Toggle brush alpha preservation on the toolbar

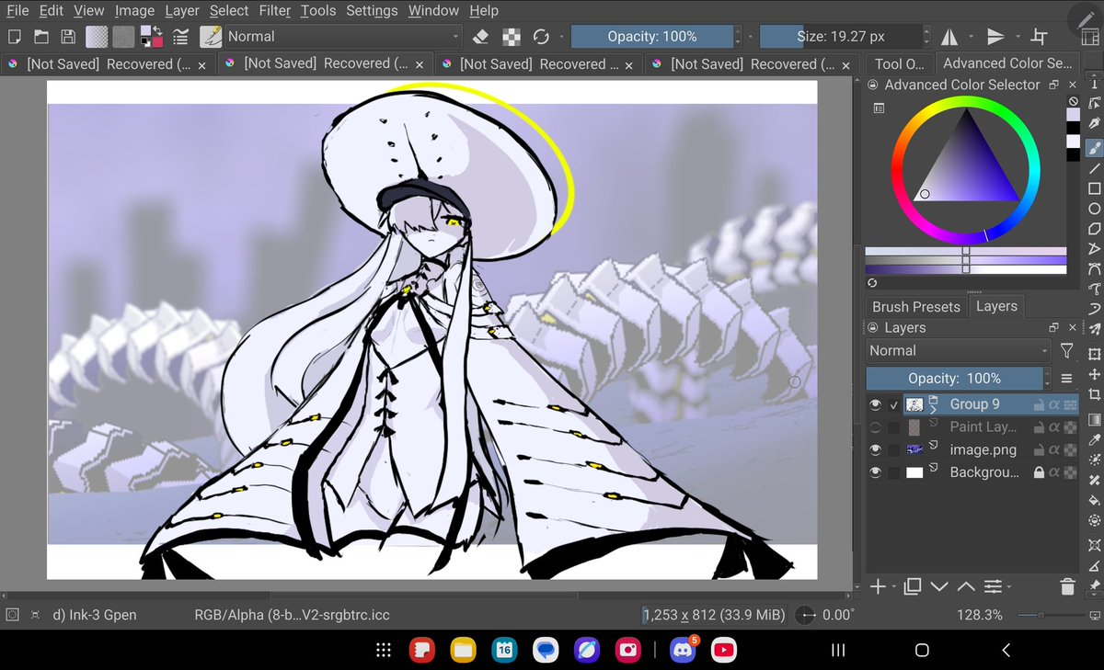click(x=512, y=37)
